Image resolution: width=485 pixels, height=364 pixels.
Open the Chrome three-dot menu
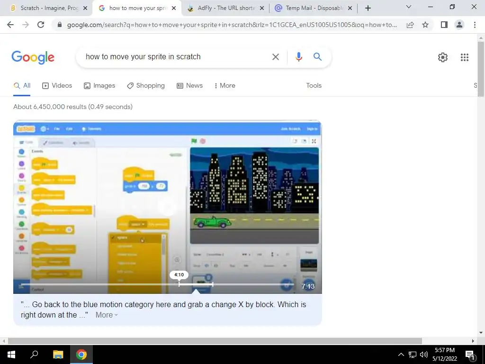[x=475, y=25]
